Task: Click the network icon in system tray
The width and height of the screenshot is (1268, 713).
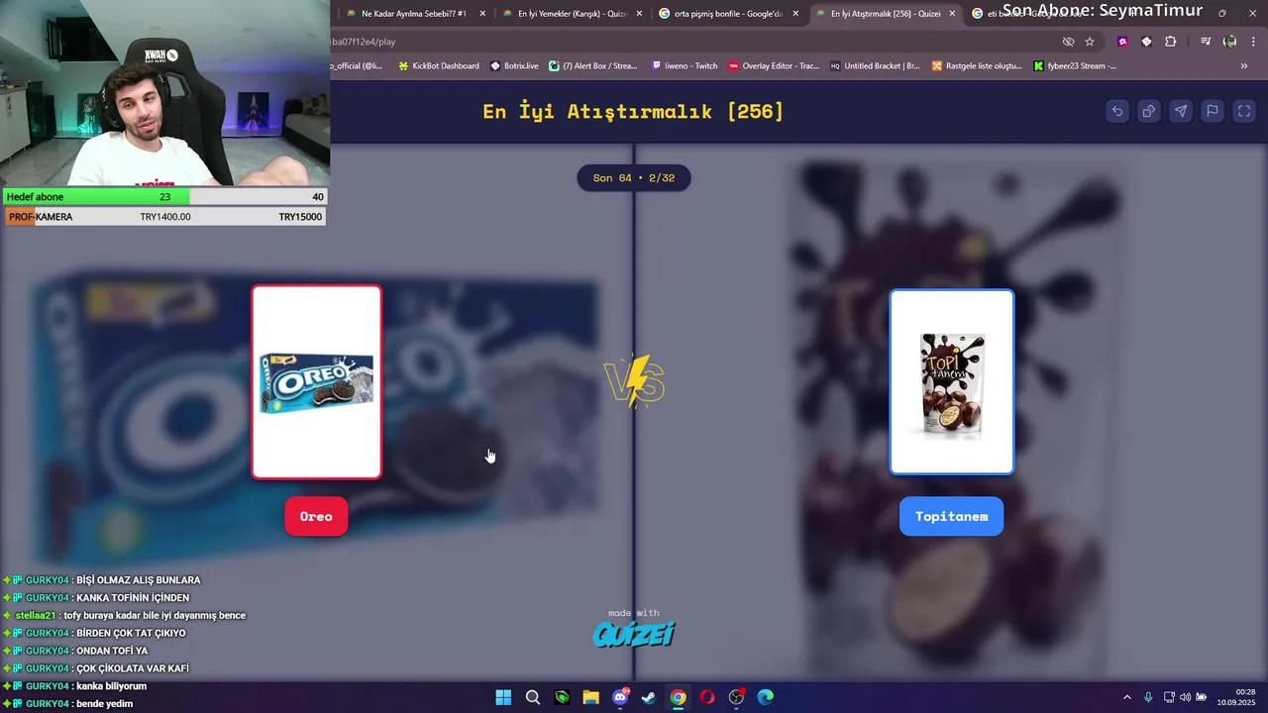Action: click(1169, 697)
